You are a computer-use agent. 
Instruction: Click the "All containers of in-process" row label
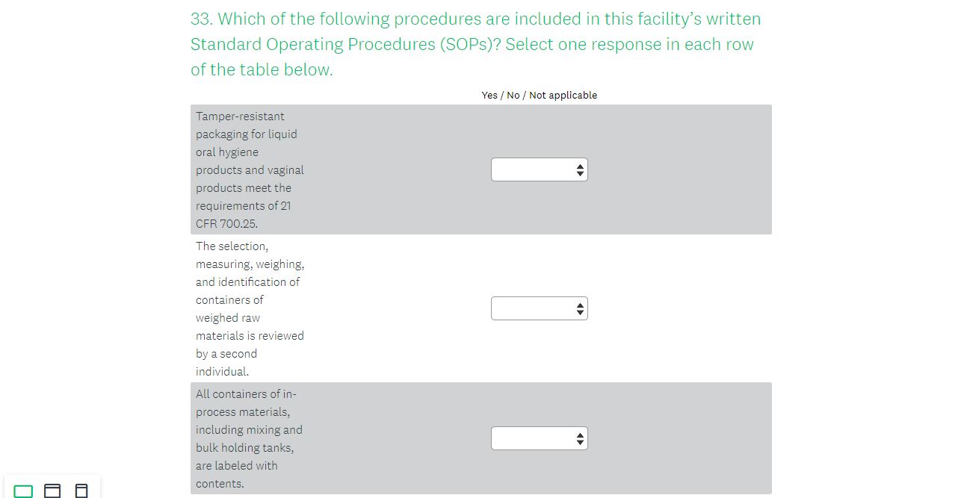pyautogui.click(x=246, y=394)
